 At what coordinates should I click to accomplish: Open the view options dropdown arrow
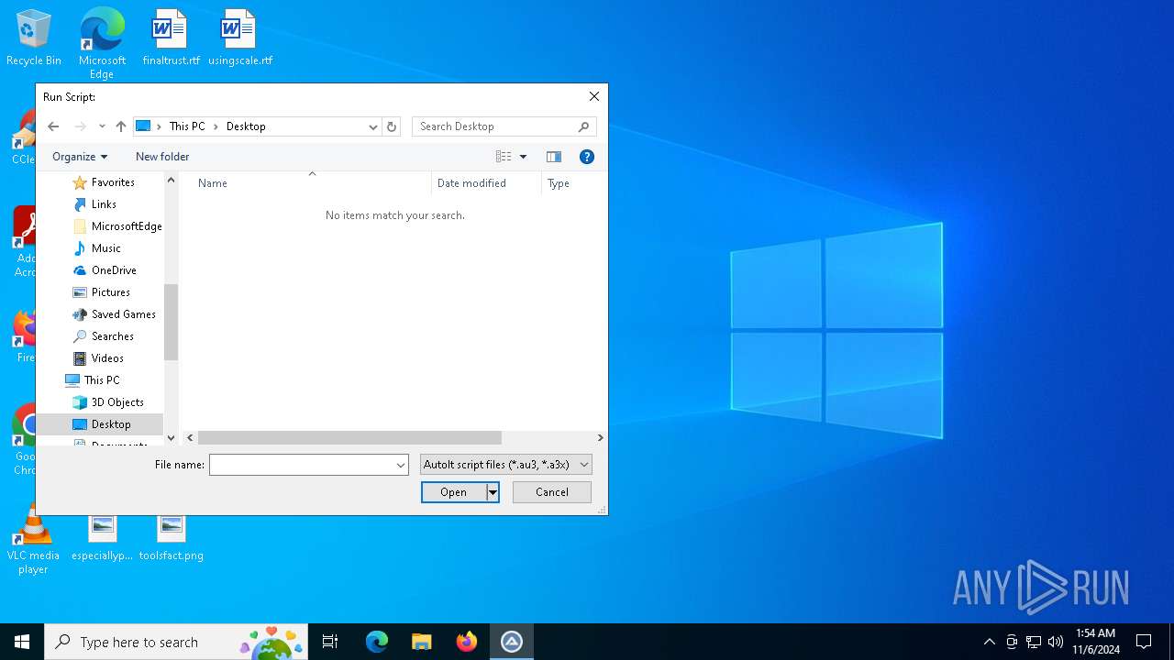(524, 157)
